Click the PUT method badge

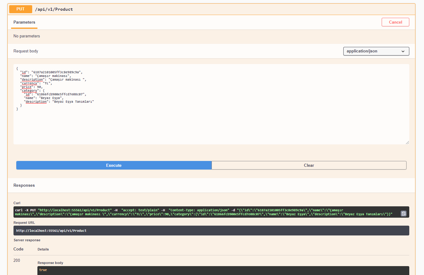click(x=21, y=9)
